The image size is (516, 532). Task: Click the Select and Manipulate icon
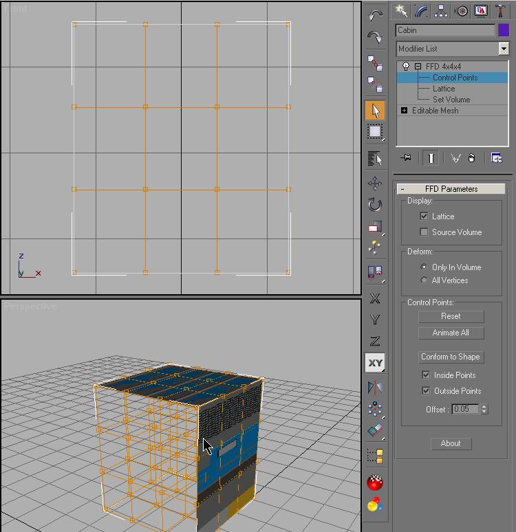pos(375,247)
